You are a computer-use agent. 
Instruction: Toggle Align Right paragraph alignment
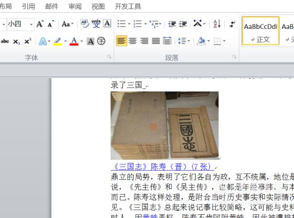tap(144, 41)
